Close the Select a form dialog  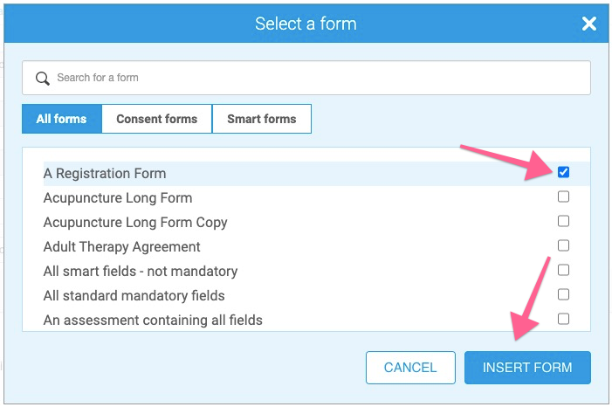(x=589, y=24)
